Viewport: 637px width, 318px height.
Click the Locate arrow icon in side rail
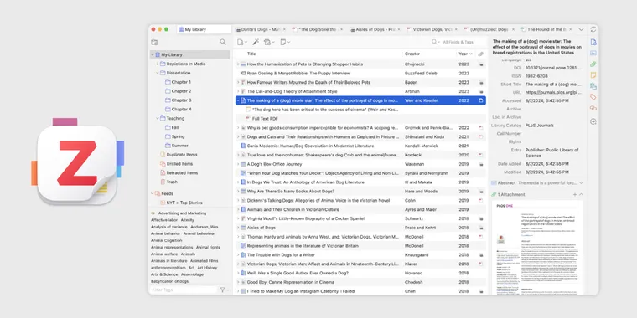[x=593, y=121]
